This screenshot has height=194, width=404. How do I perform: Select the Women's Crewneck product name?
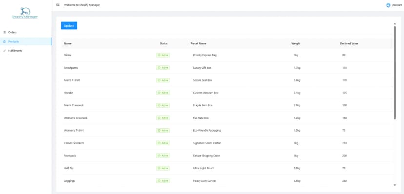click(x=76, y=118)
